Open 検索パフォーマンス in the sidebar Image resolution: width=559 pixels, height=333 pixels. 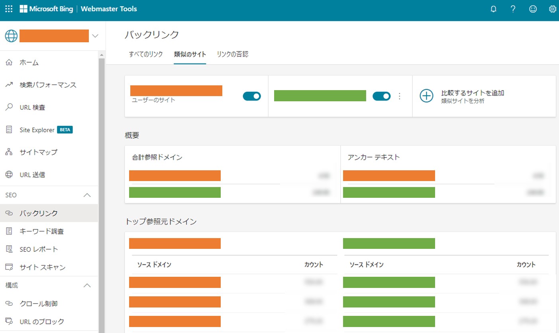click(x=48, y=85)
